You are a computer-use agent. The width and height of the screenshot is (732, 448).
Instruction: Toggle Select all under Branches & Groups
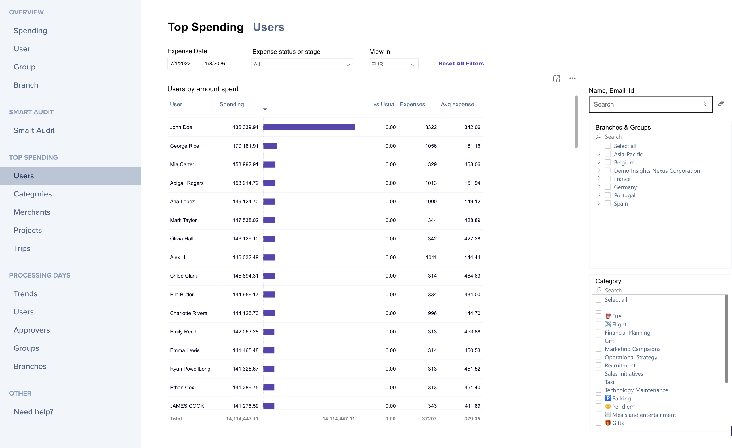[607, 146]
